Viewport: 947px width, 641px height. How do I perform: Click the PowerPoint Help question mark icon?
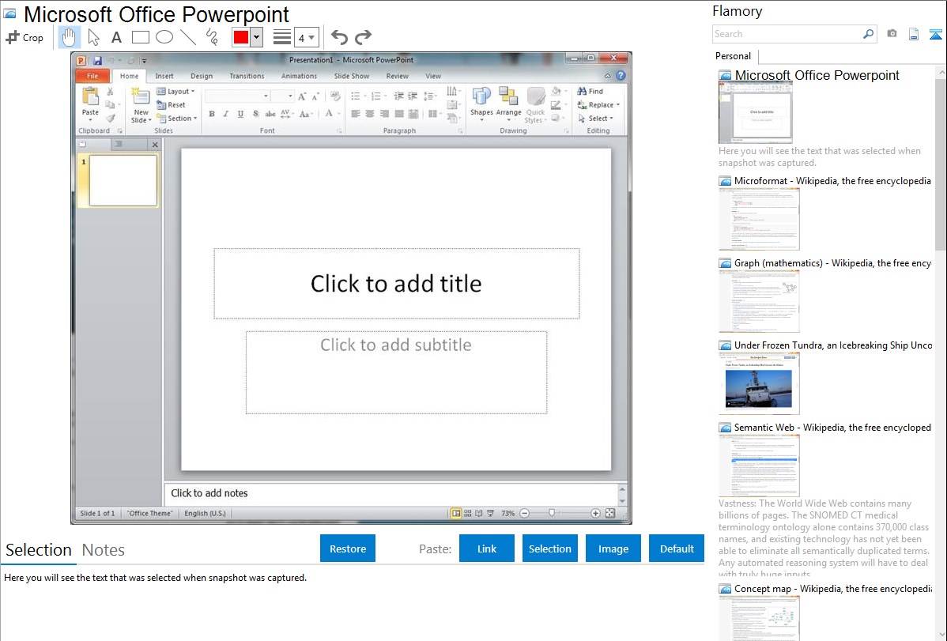point(621,76)
